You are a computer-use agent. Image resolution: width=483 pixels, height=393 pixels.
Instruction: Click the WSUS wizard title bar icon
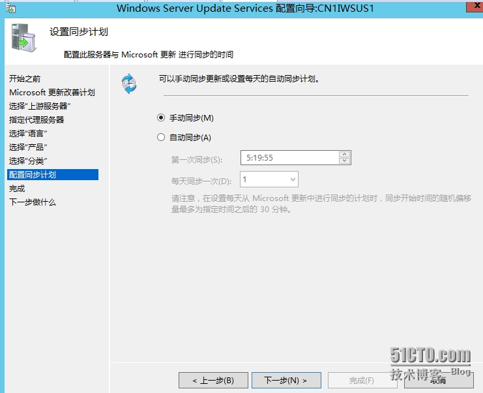point(10,8)
